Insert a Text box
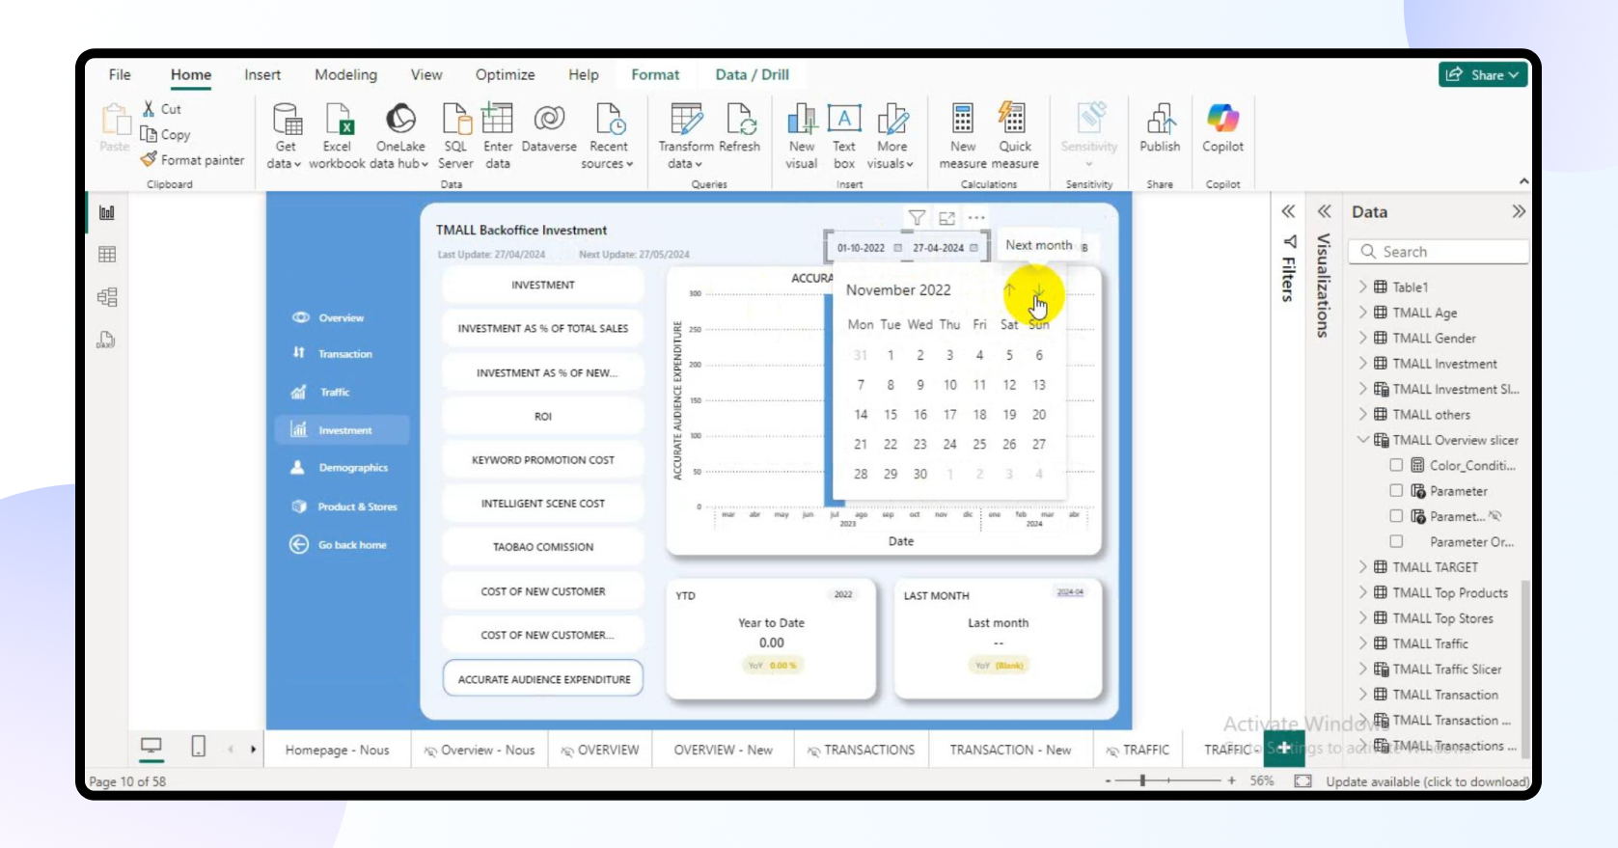This screenshot has height=848, width=1618. click(x=844, y=135)
